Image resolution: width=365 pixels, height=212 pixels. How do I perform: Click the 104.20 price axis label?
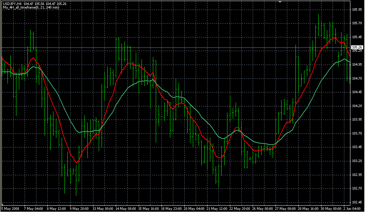pos(357,106)
